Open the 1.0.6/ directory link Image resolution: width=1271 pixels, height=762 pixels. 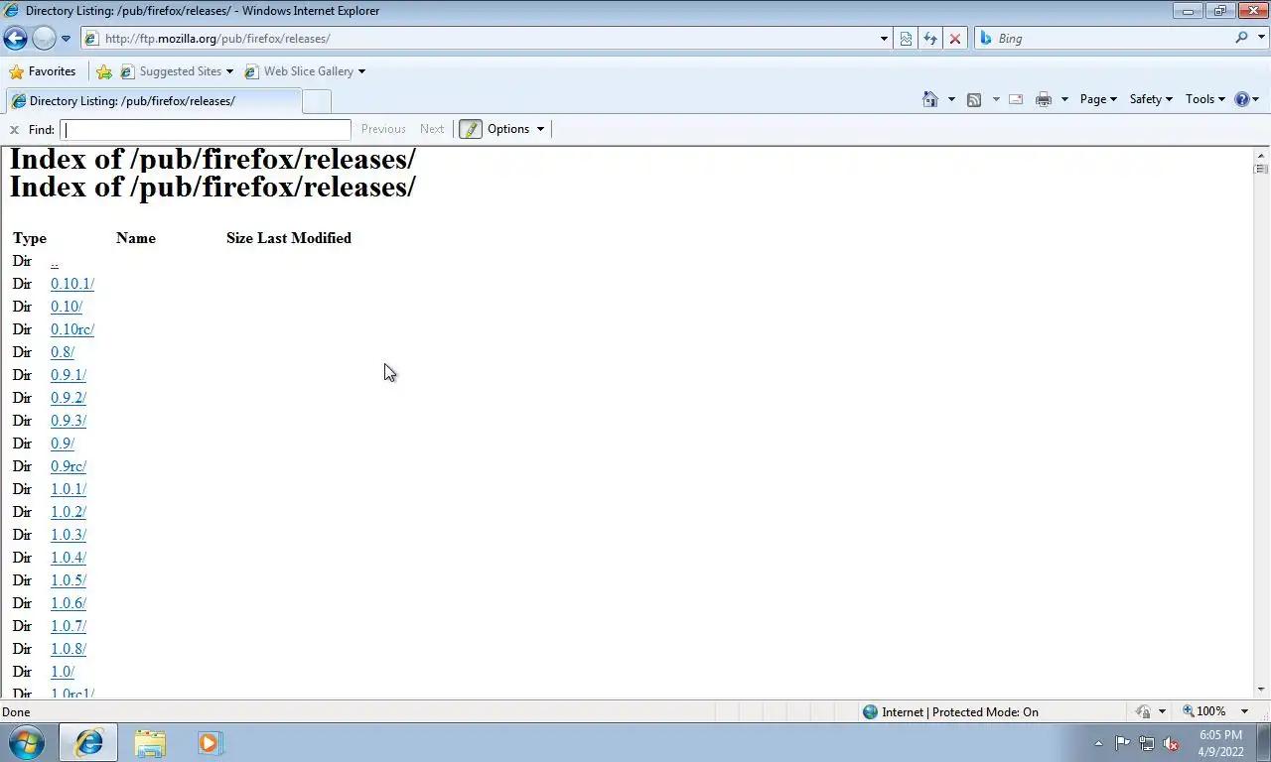(69, 603)
